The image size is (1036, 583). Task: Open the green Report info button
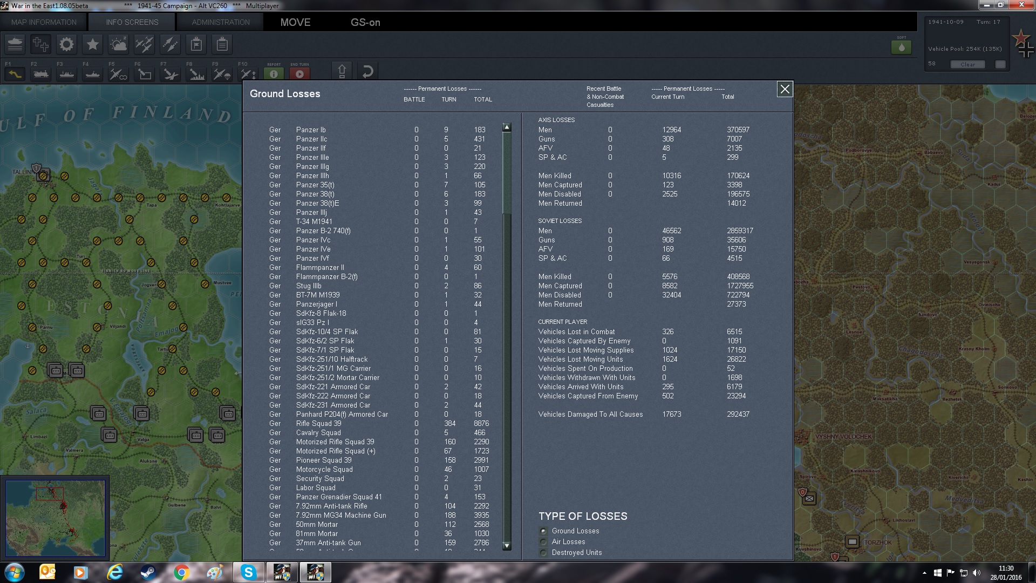[274, 74]
